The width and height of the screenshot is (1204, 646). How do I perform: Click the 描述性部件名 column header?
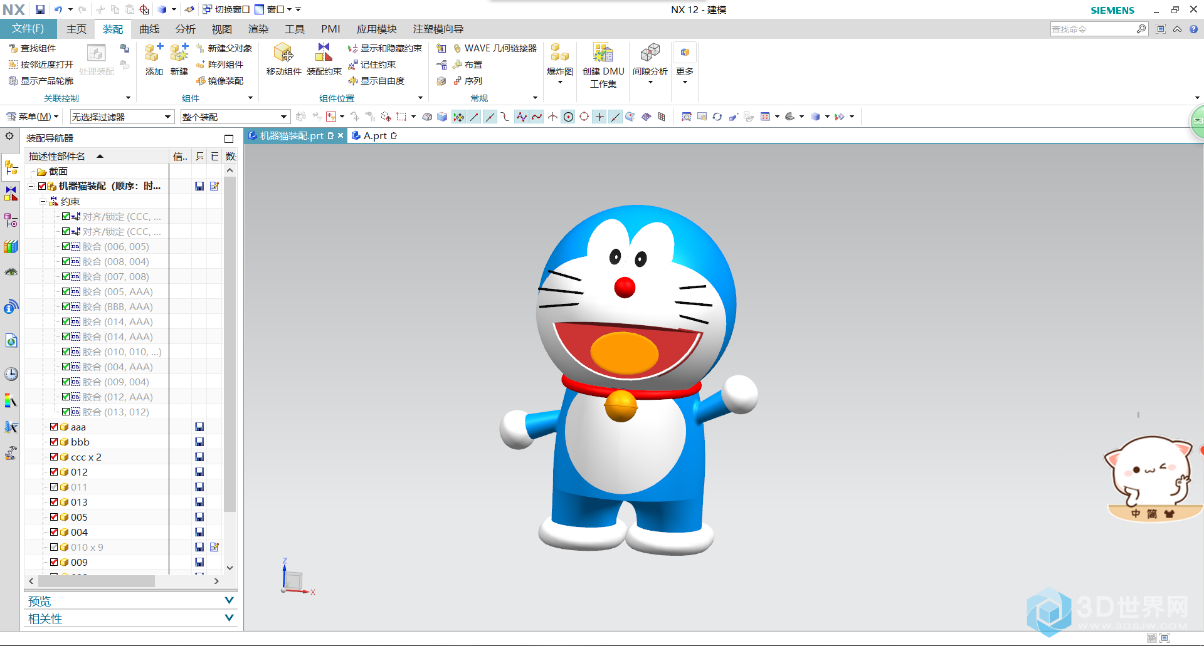(x=97, y=156)
